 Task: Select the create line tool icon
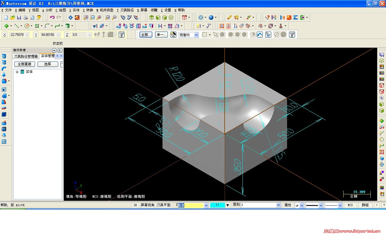[x=17, y=26]
